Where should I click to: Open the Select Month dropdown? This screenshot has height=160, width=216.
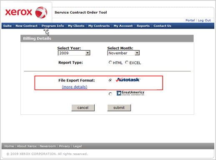123,53
